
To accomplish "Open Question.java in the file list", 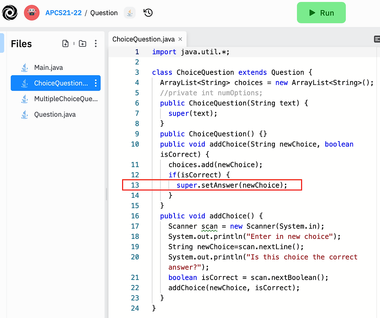I will tap(56, 114).
